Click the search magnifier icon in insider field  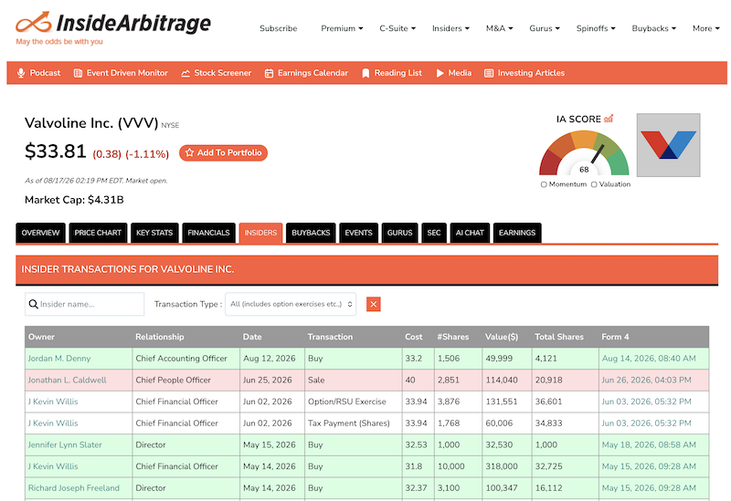[x=33, y=304]
